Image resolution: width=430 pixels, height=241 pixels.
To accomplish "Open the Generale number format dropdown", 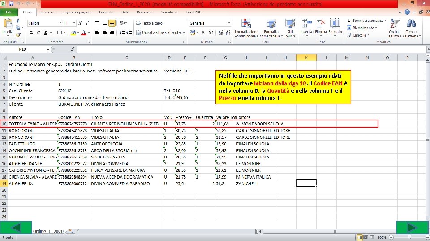I will (229, 23).
